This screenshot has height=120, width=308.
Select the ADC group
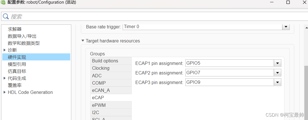click(x=97, y=76)
